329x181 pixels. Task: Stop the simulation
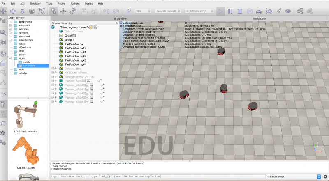(x=240, y=11)
